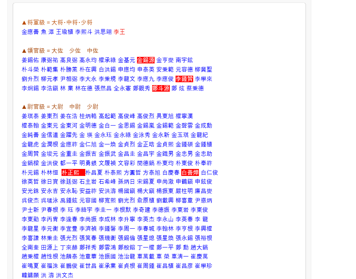The image size is (356, 279).
Task: Open the 李周一 name link
Action: 126,229
